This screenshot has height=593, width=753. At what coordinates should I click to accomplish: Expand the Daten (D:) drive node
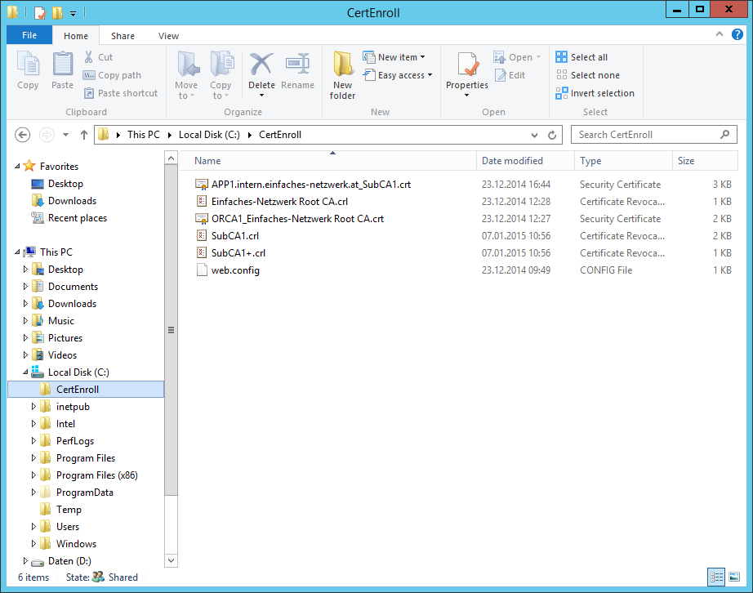point(25,561)
